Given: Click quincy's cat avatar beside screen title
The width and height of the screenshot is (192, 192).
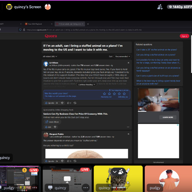Looking at the screenshot, I should coord(9,7).
